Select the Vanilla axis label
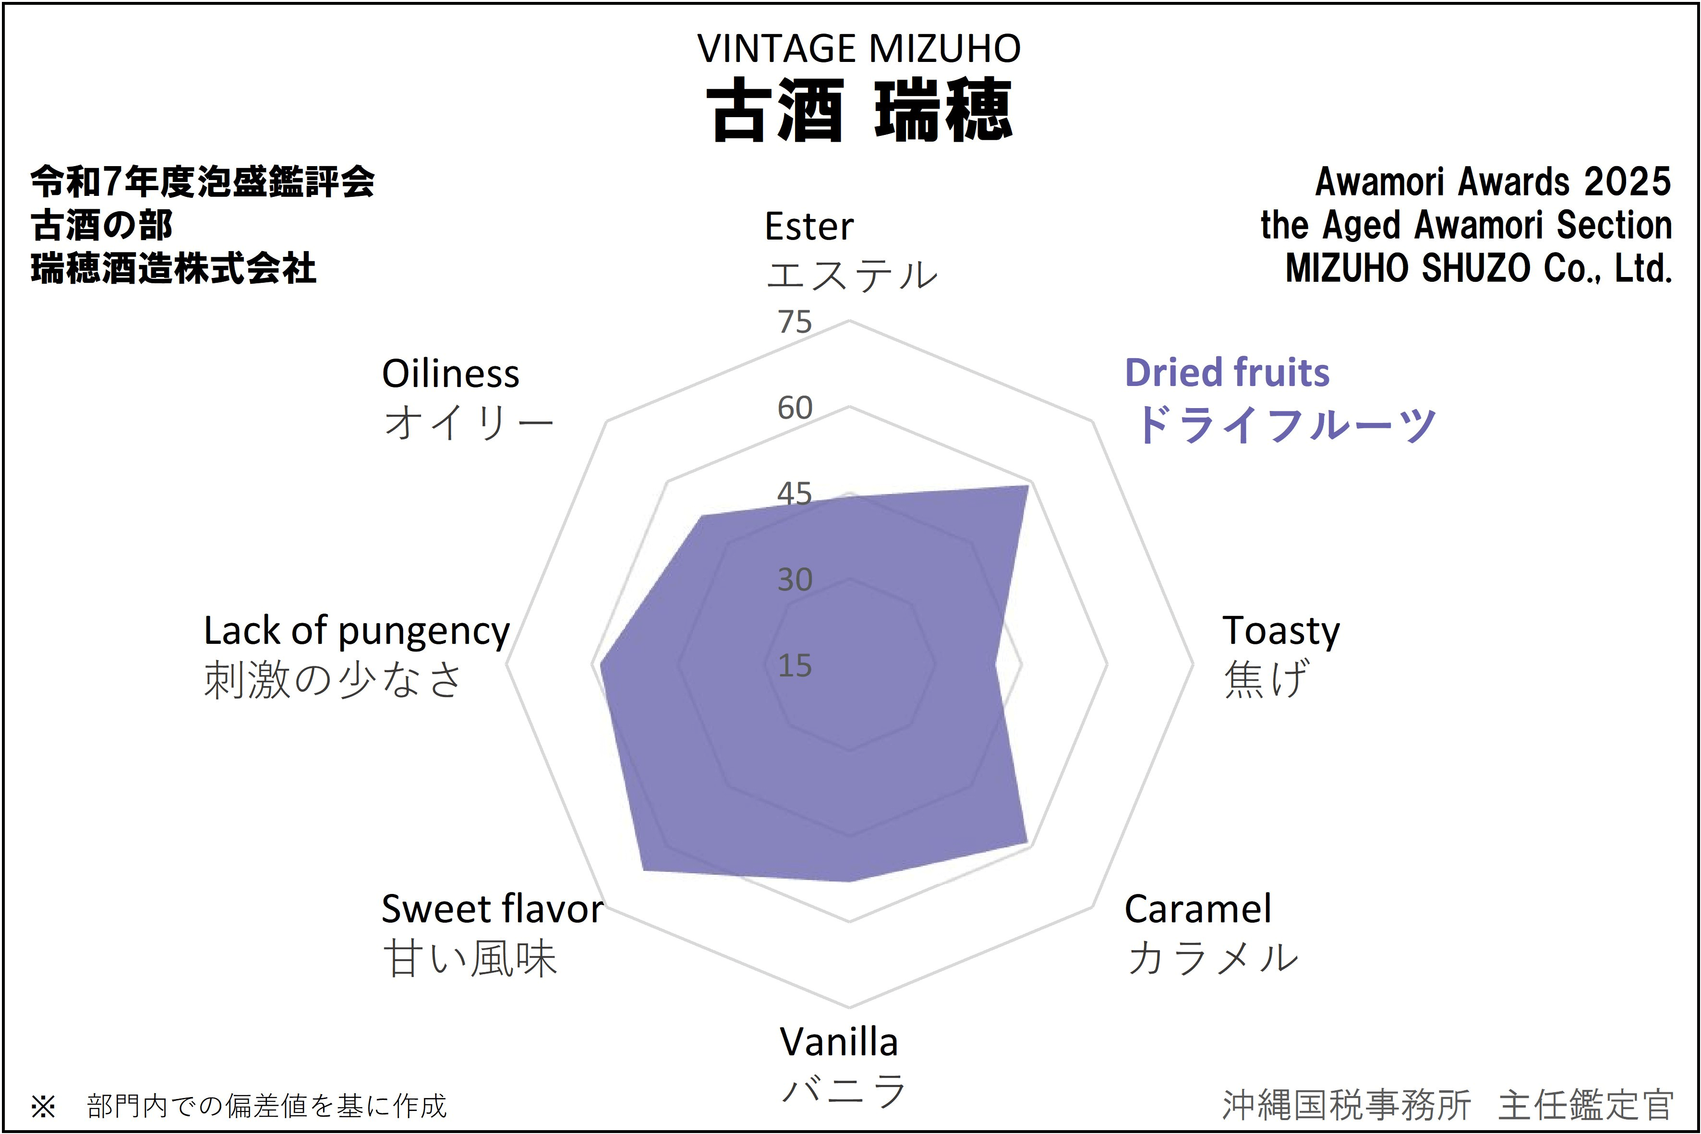Viewport: 1701px width, 1134px height. click(839, 1042)
